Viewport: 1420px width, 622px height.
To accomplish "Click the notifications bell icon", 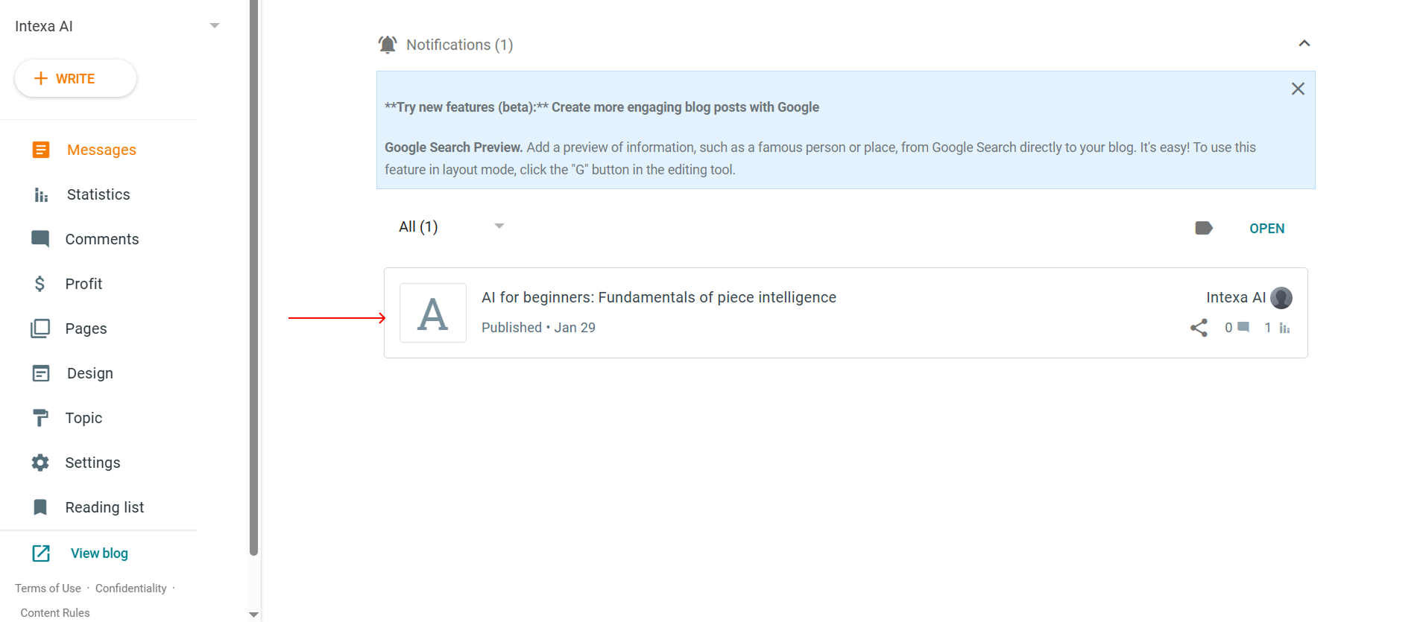I will click(x=388, y=45).
